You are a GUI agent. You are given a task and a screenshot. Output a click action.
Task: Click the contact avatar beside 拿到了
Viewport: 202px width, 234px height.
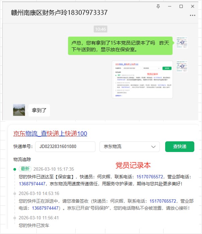[x=19, y=110]
